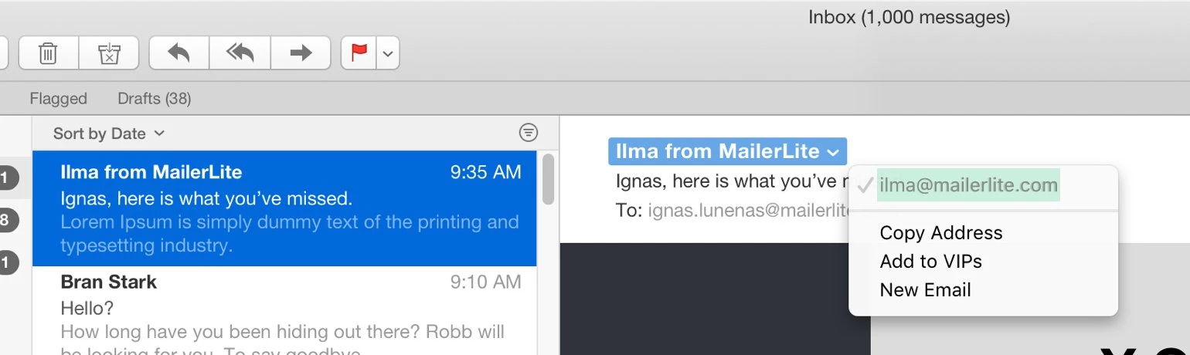Screen dimensions: 1190x355
Task: Choose Copy Address from the menu
Action: point(940,233)
